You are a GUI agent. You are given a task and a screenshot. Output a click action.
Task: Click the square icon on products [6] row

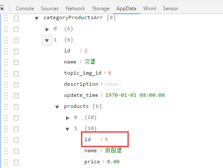point(16,107)
